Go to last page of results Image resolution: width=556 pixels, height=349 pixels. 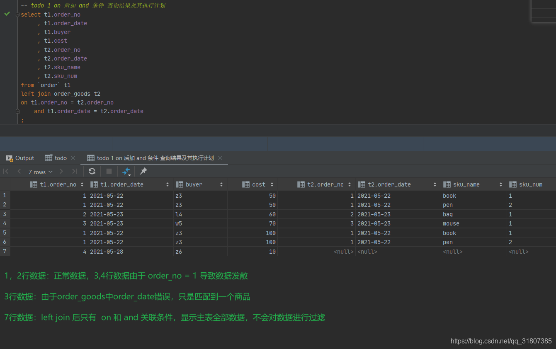(75, 171)
